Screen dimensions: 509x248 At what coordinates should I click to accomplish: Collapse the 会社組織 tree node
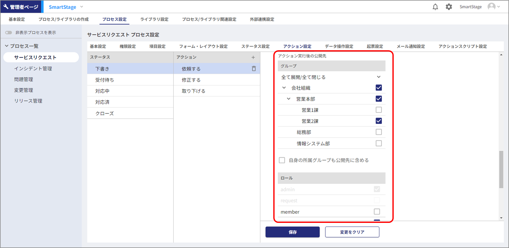point(284,88)
